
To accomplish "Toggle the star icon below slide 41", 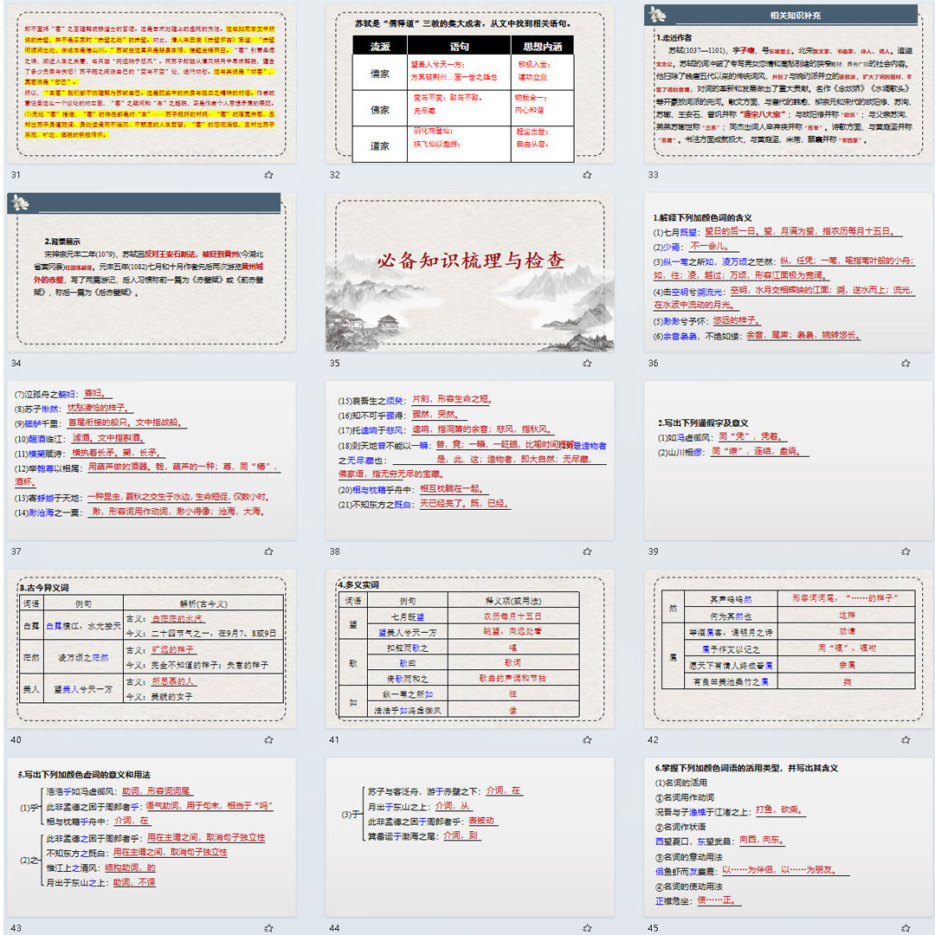I will (587, 740).
